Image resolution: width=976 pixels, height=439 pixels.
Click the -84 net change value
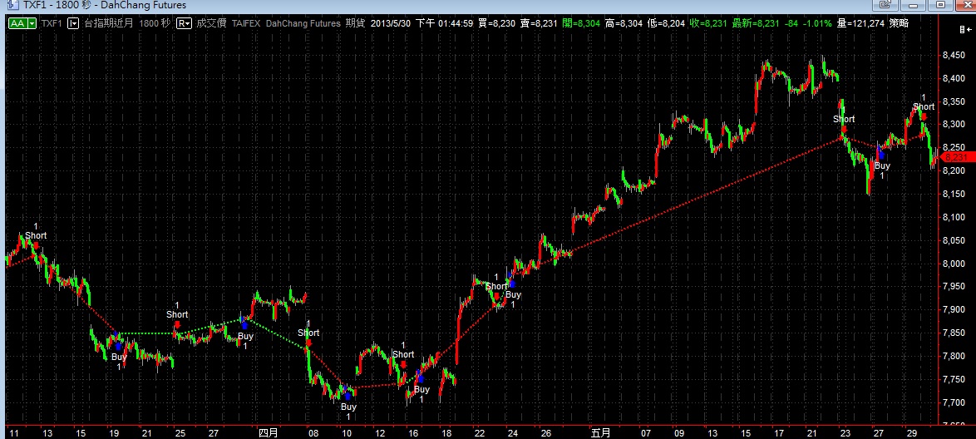792,23
